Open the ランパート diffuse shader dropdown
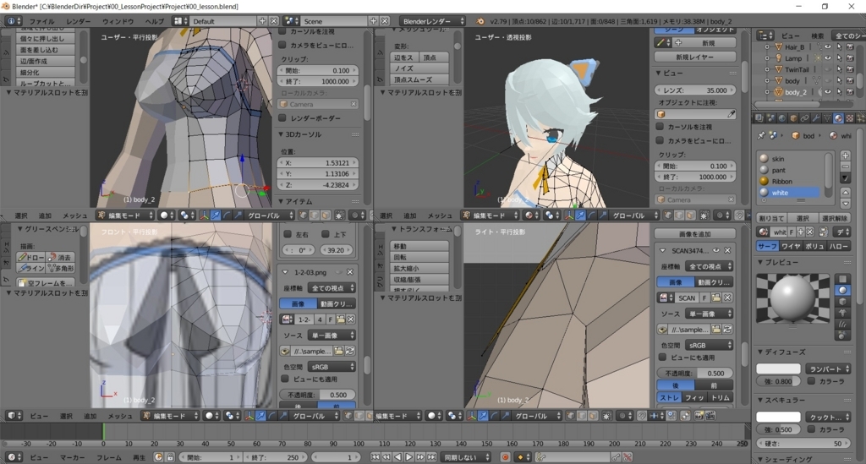This screenshot has width=866, height=464. click(828, 368)
